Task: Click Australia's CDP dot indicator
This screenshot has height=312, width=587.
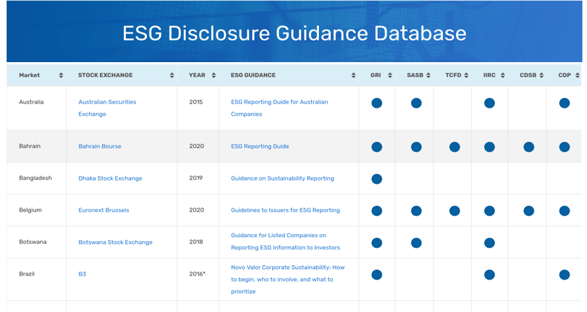Action: (564, 103)
